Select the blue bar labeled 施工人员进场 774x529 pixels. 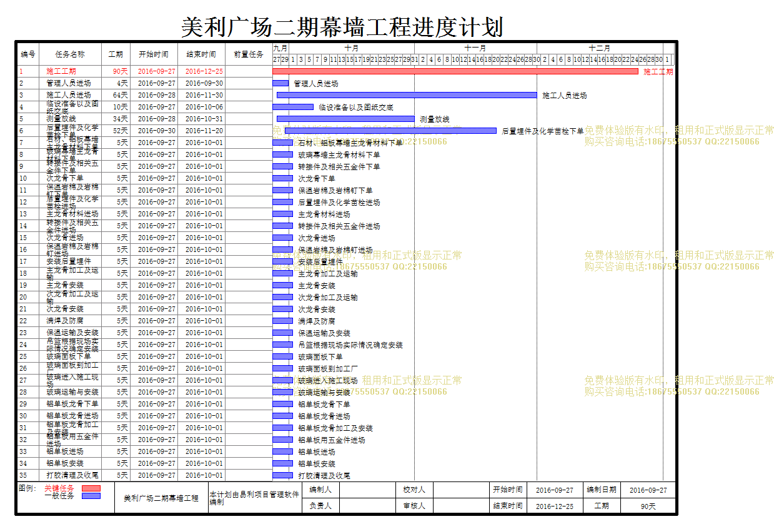(x=407, y=95)
